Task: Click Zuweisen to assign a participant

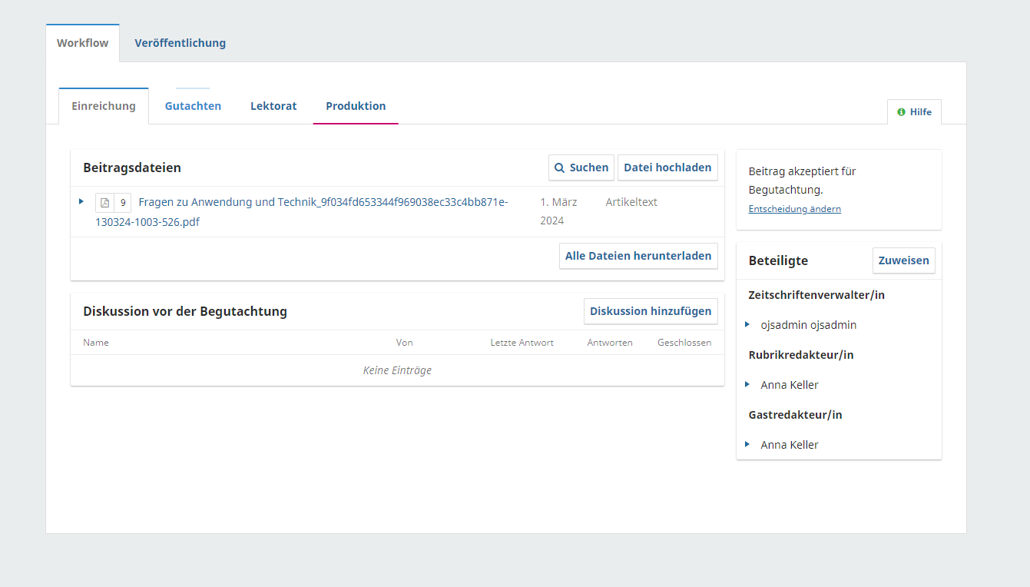Action: click(903, 260)
